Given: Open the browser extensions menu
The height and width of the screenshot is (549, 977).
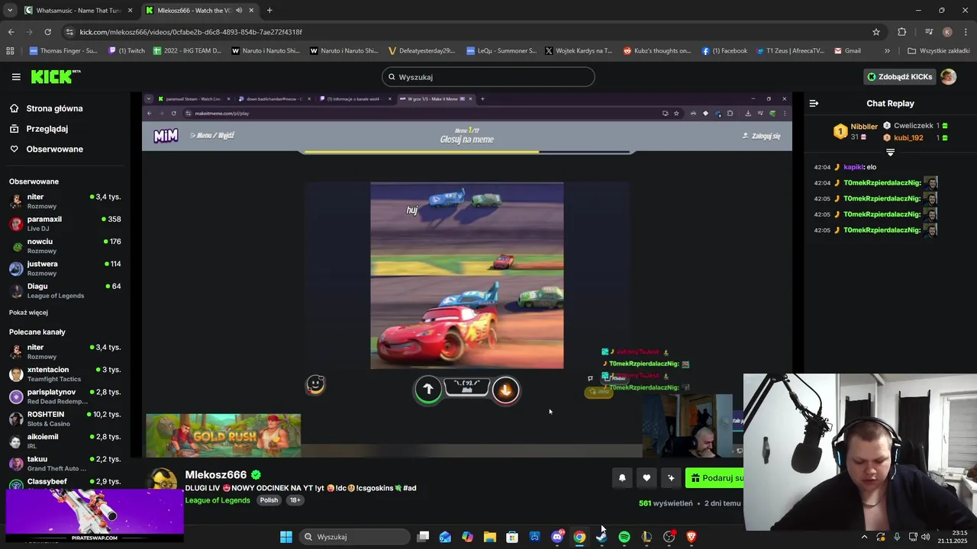Looking at the screenshot, I should click(x=902, y=32).
